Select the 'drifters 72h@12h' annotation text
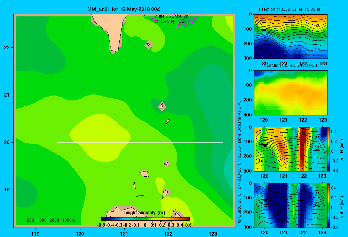 172,16
